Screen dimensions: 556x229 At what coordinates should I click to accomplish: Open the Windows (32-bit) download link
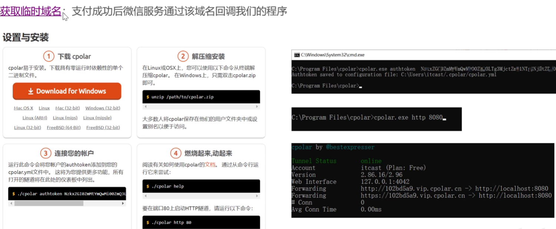click(103, 108)
